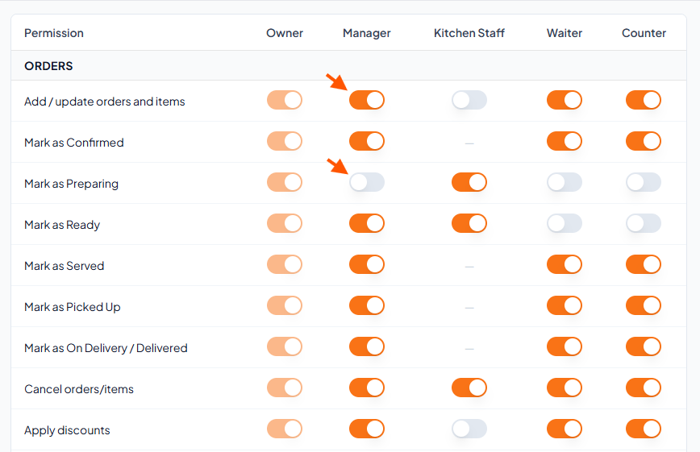Disable Waiter Apply discounts permission

click(565, 429)
